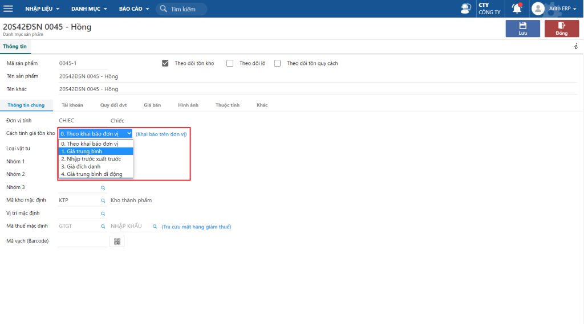
Task: Switch to the Hình ảnh tab
Action: (x=188, y=105)
